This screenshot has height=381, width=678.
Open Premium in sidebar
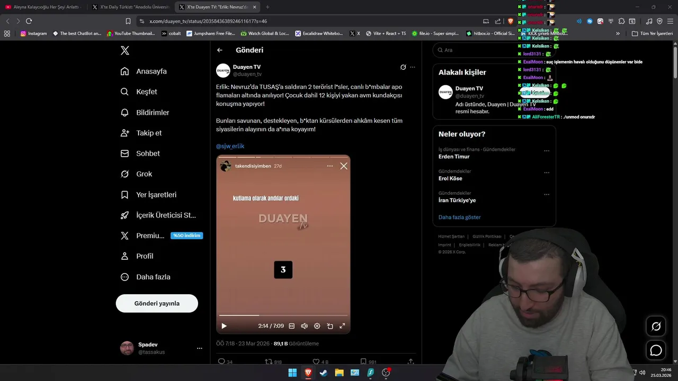[161, 235]
